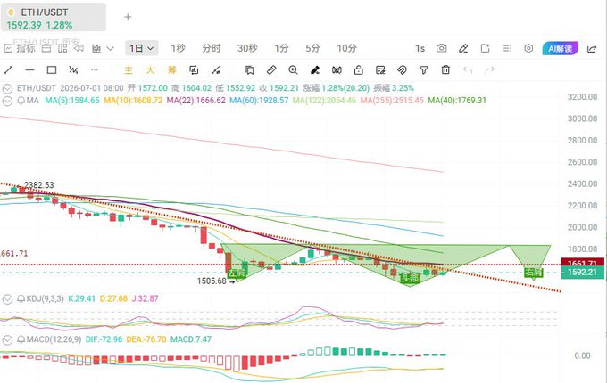Add a new chart tab with plus
This screenshot has width=607, height=383.
coord(128,17)
